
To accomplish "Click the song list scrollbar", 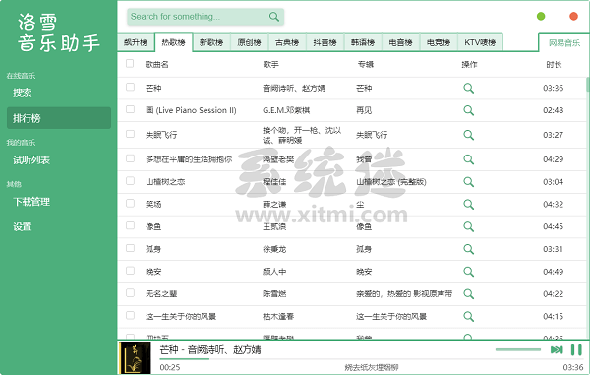I will tap(587, 84).
